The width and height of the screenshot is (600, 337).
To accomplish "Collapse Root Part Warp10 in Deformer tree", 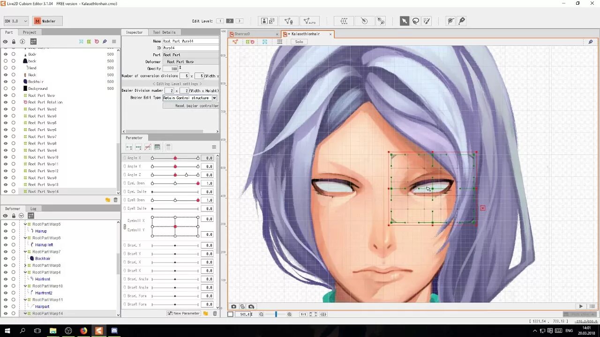I will tap(25, 286).
